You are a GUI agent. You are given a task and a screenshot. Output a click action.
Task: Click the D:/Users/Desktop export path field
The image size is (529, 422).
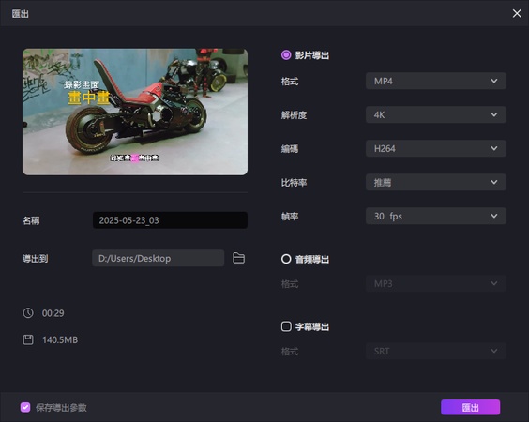pos(159,258)
